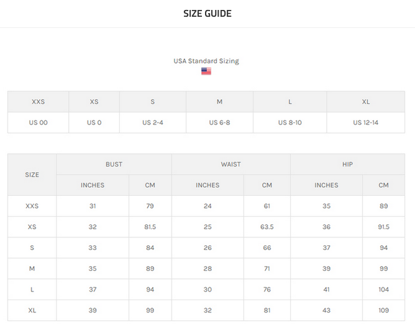Screen dimensions: 415x335
Task: Select the SIZE header cell
Action: point(32,175)
